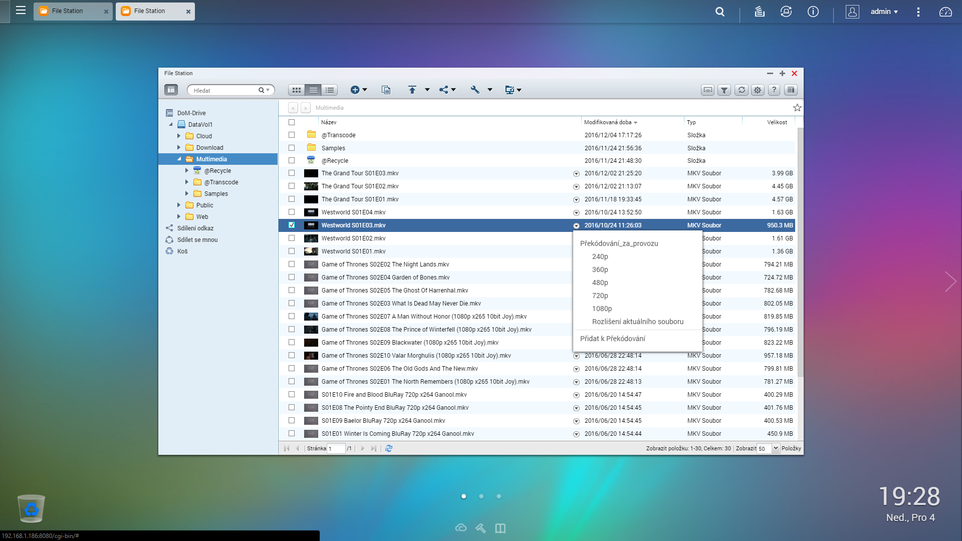962x541 pixels.
Task: Uncheck the Westworld S01E03.mkv checkbox
Action: pos(292,225)
